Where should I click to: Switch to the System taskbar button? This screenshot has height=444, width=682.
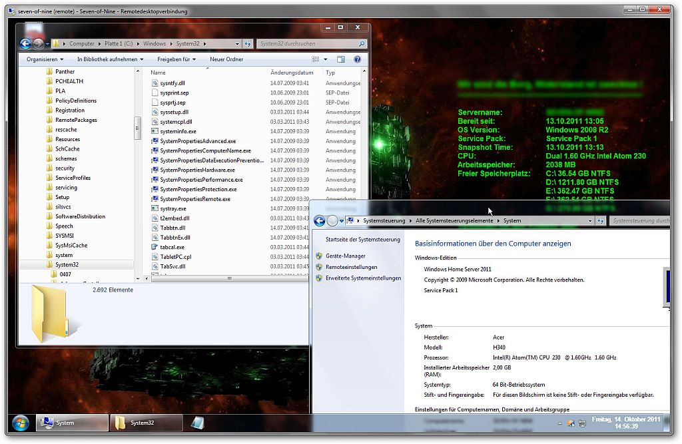72,423
